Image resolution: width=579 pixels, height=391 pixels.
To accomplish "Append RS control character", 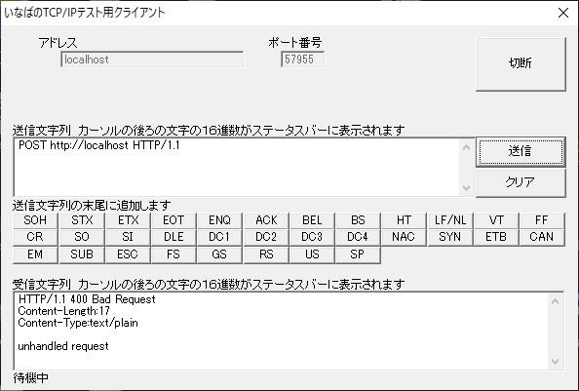I will coord(266,254).
